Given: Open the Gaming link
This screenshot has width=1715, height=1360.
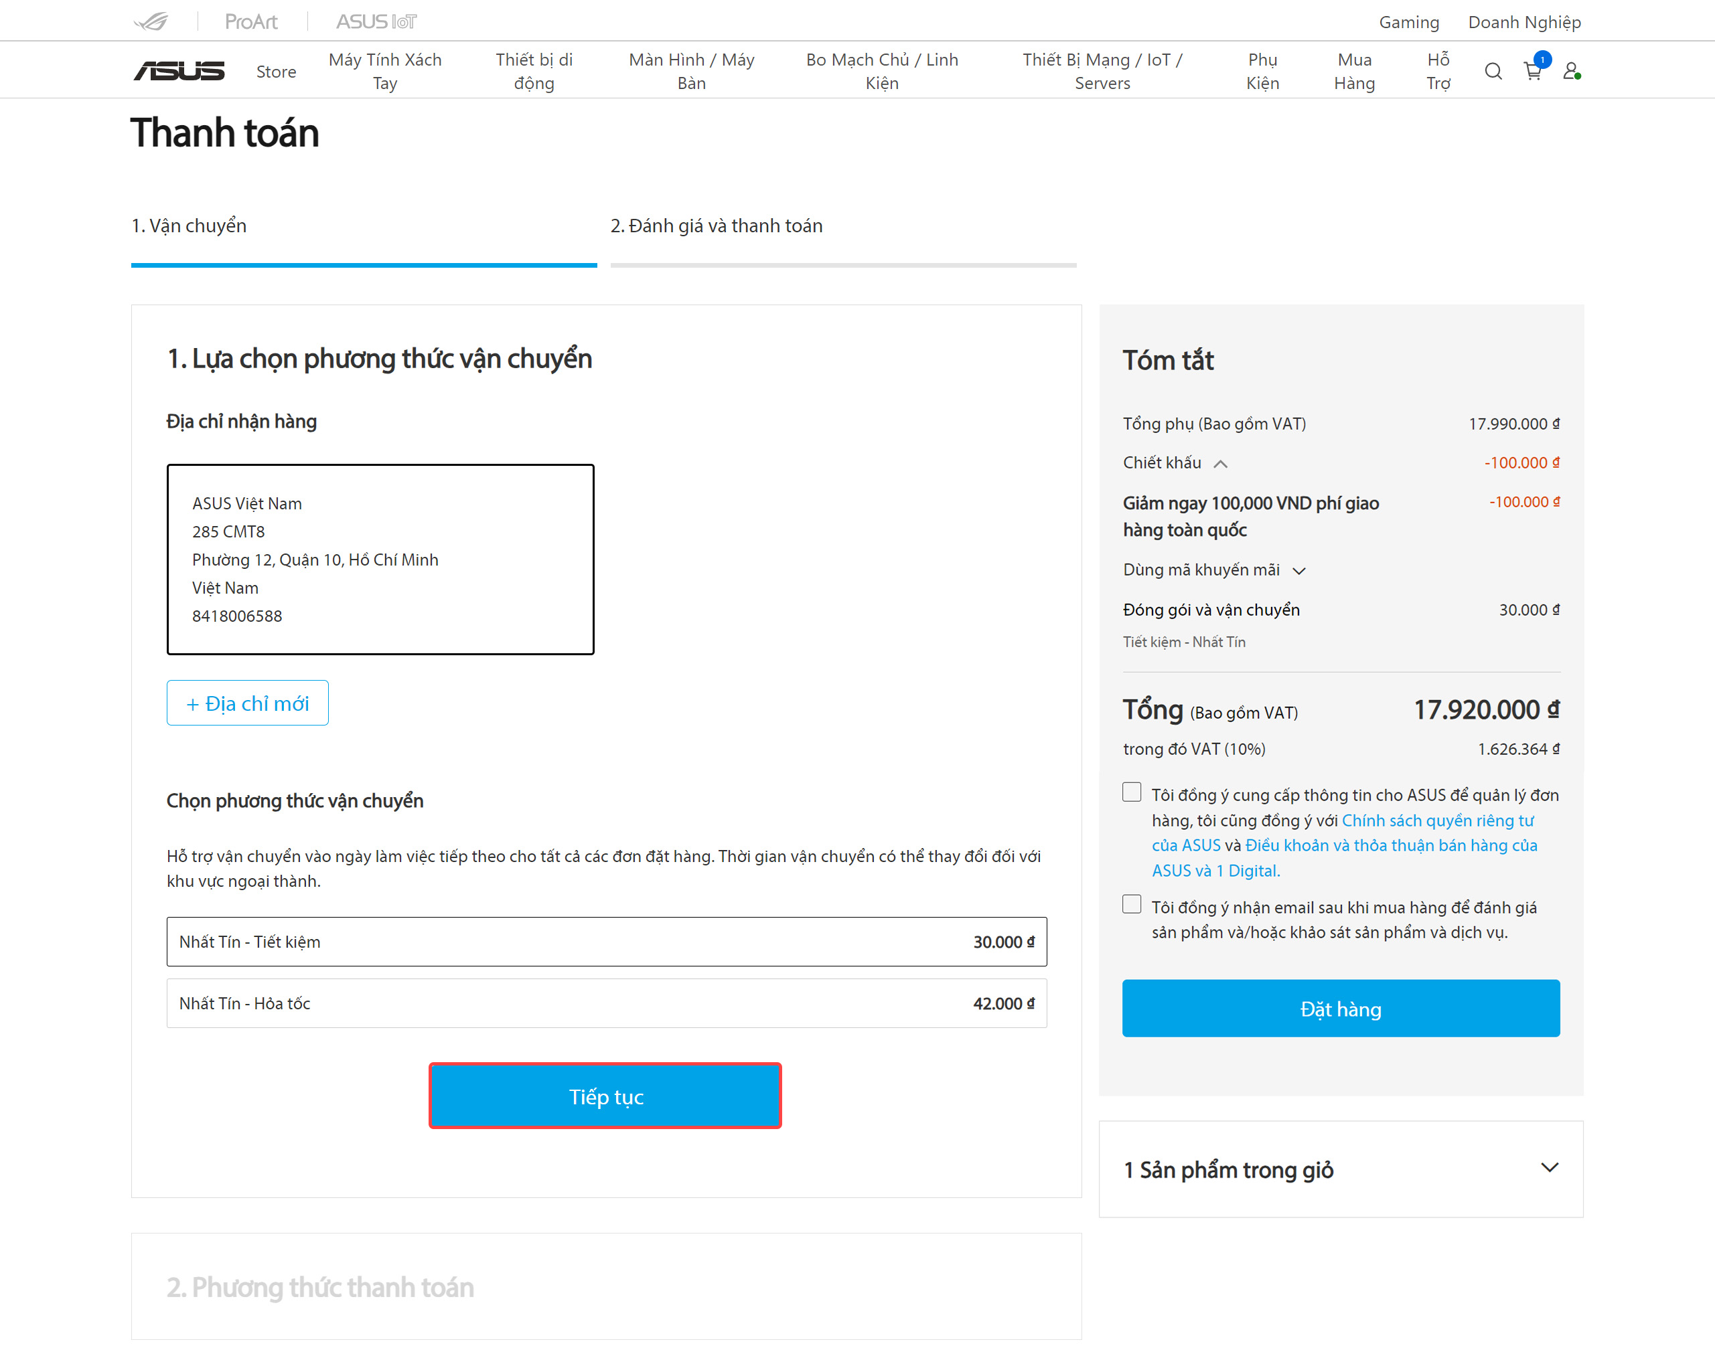Looking at the screenshot, I should [1409, 22].
